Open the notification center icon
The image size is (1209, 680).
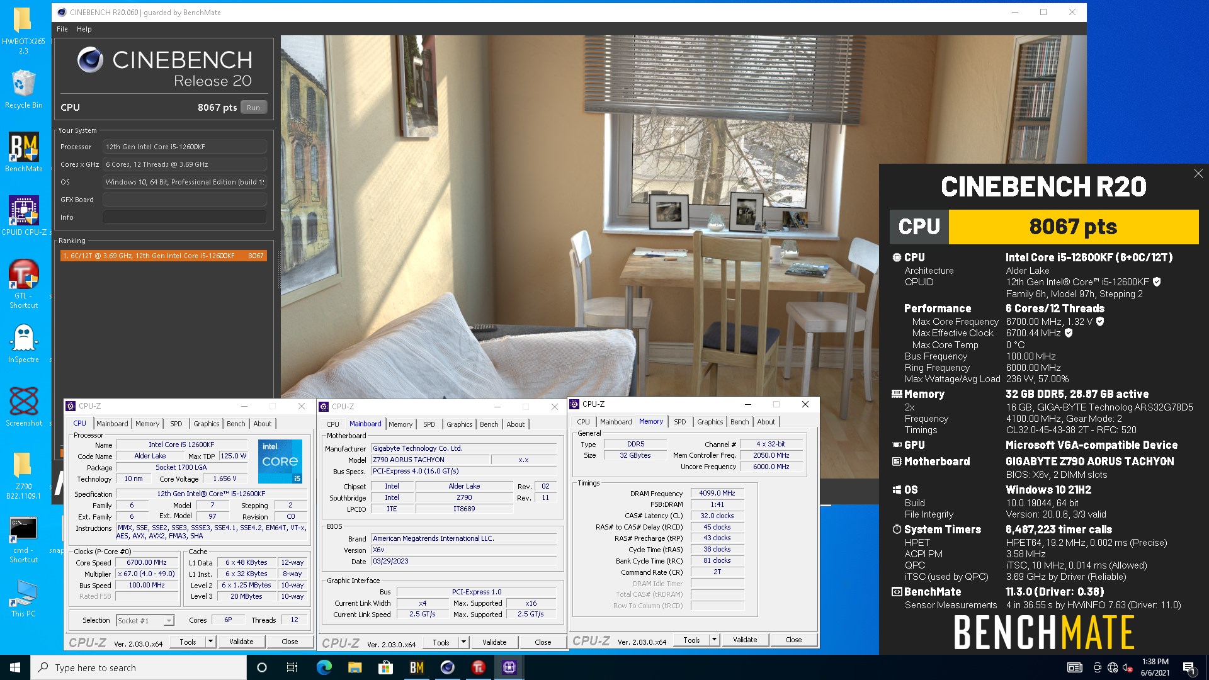click(x=1188, y=667)
